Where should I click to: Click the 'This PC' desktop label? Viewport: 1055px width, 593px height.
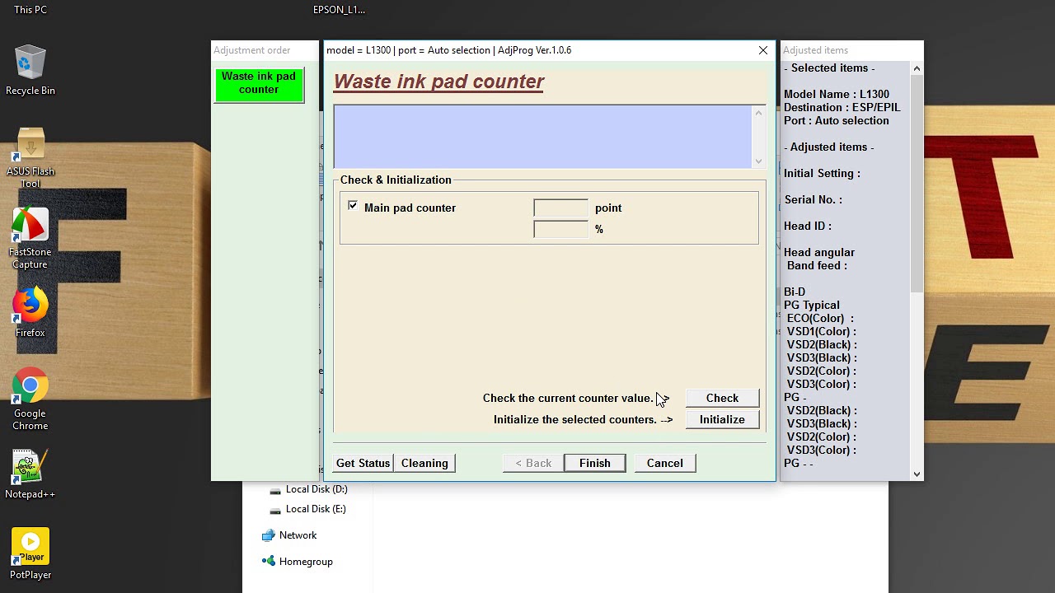[x=30, y=10]
